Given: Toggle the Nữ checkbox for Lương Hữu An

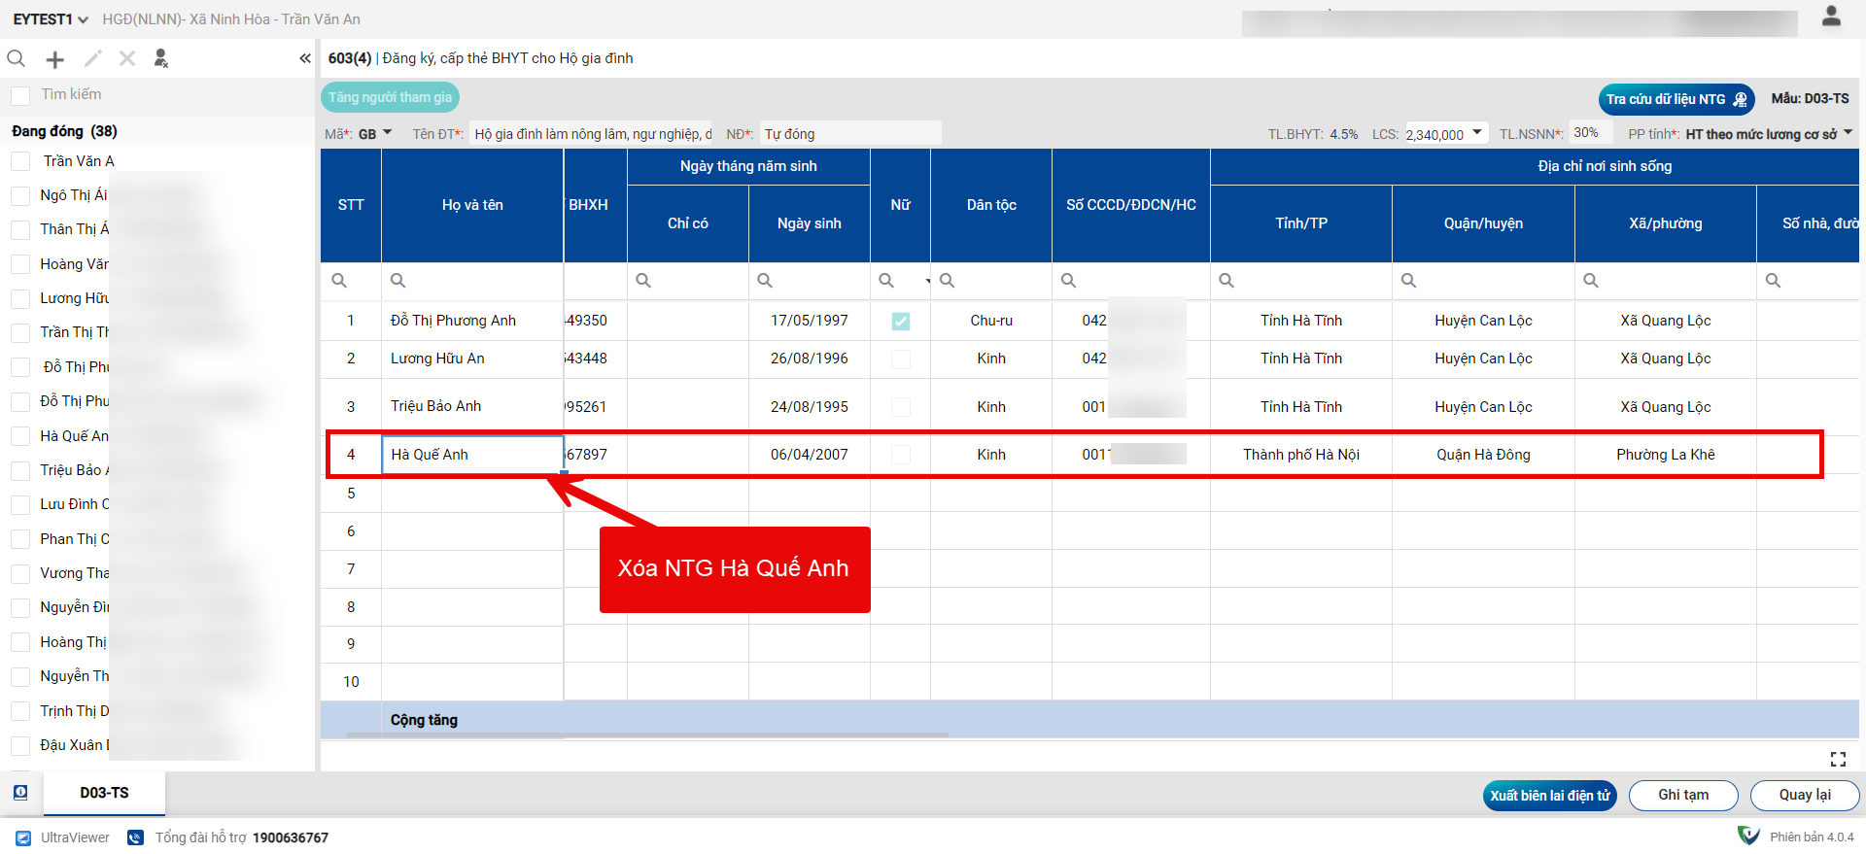Looking at the screenshot, I should tap(901, 359).
